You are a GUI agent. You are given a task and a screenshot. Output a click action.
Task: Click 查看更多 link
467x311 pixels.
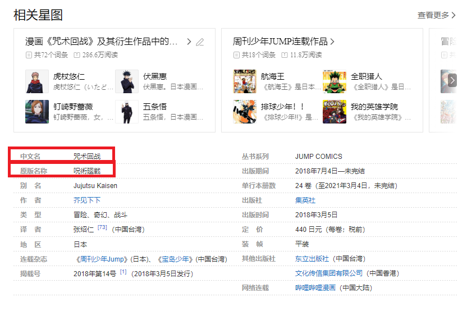click(436, 15)
